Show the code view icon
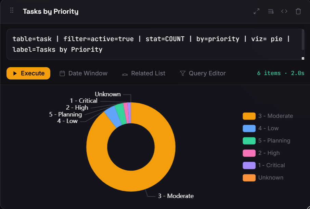Screen dimensions: 310x209 coord(284,11)
